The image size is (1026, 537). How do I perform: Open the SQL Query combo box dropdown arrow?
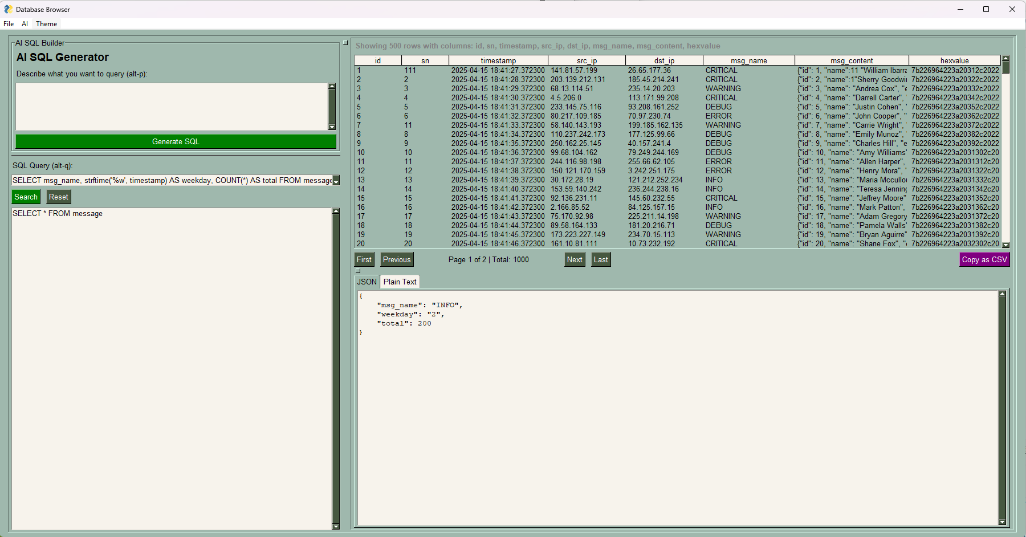336,180
